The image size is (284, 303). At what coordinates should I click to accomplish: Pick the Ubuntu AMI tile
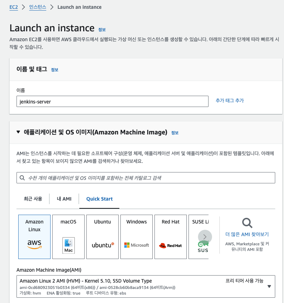point(103,237)
